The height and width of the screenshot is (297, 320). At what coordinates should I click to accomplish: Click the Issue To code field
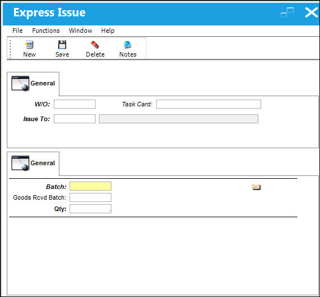75,119
